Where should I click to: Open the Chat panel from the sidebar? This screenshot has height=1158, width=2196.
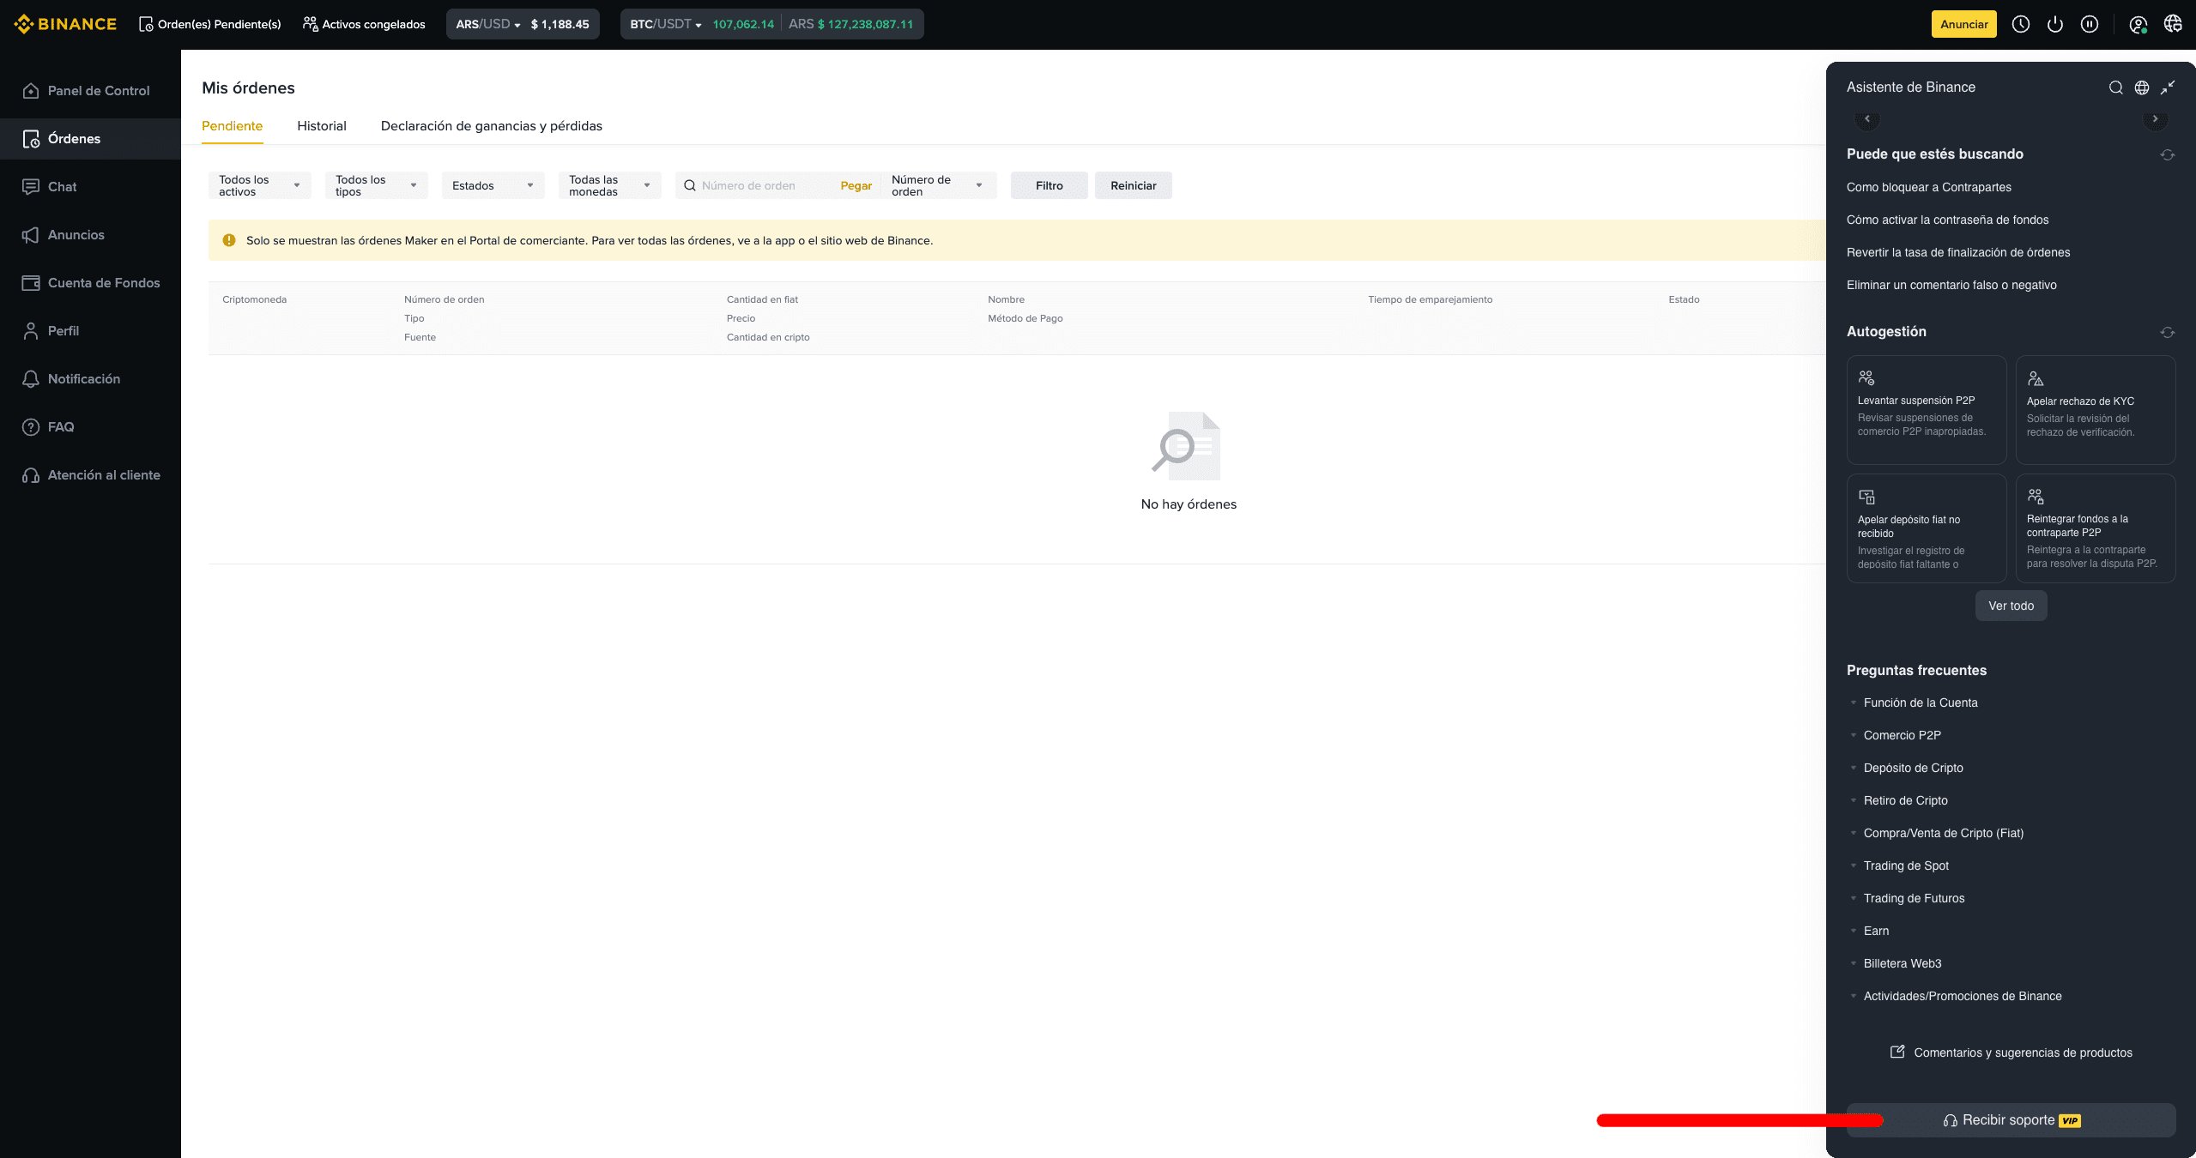(62, 186)
